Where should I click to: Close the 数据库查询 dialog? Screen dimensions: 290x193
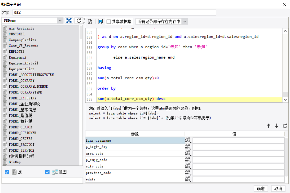pos(284,4)
